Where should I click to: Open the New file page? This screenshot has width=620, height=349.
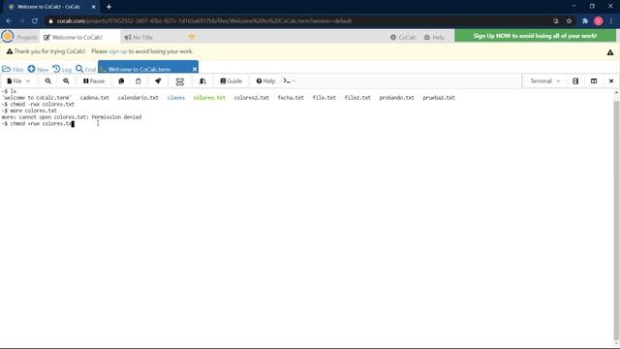click(38, 69)
